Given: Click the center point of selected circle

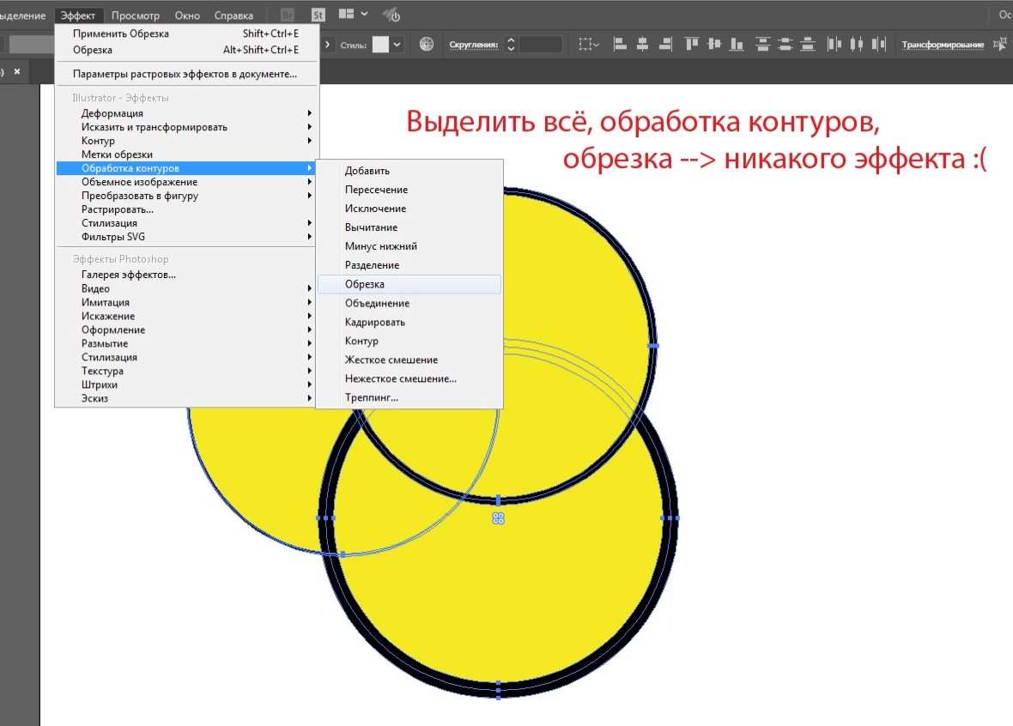Looking at the screenshot, I should click(498, 518).
